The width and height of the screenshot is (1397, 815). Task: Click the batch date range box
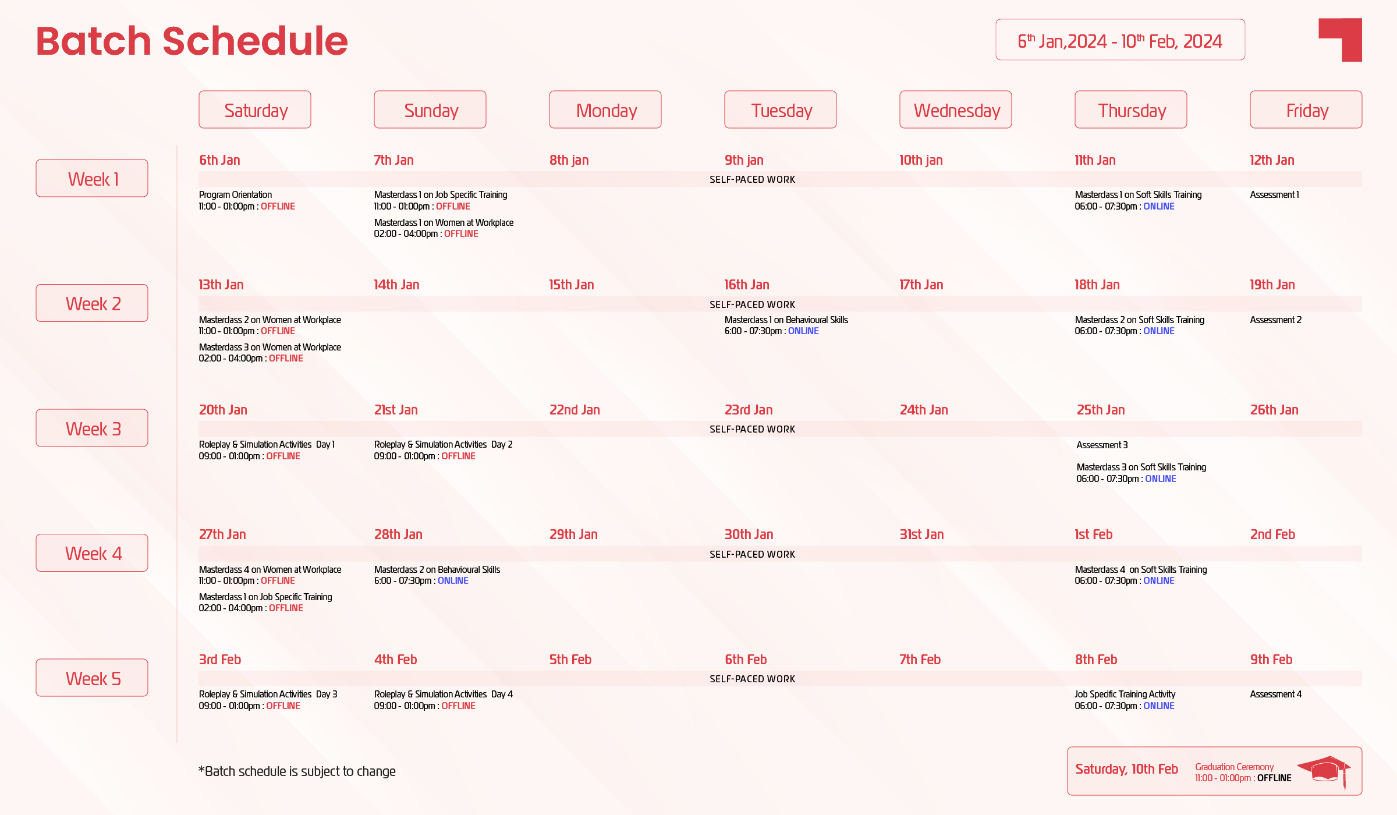click(x=1120, y=41)
